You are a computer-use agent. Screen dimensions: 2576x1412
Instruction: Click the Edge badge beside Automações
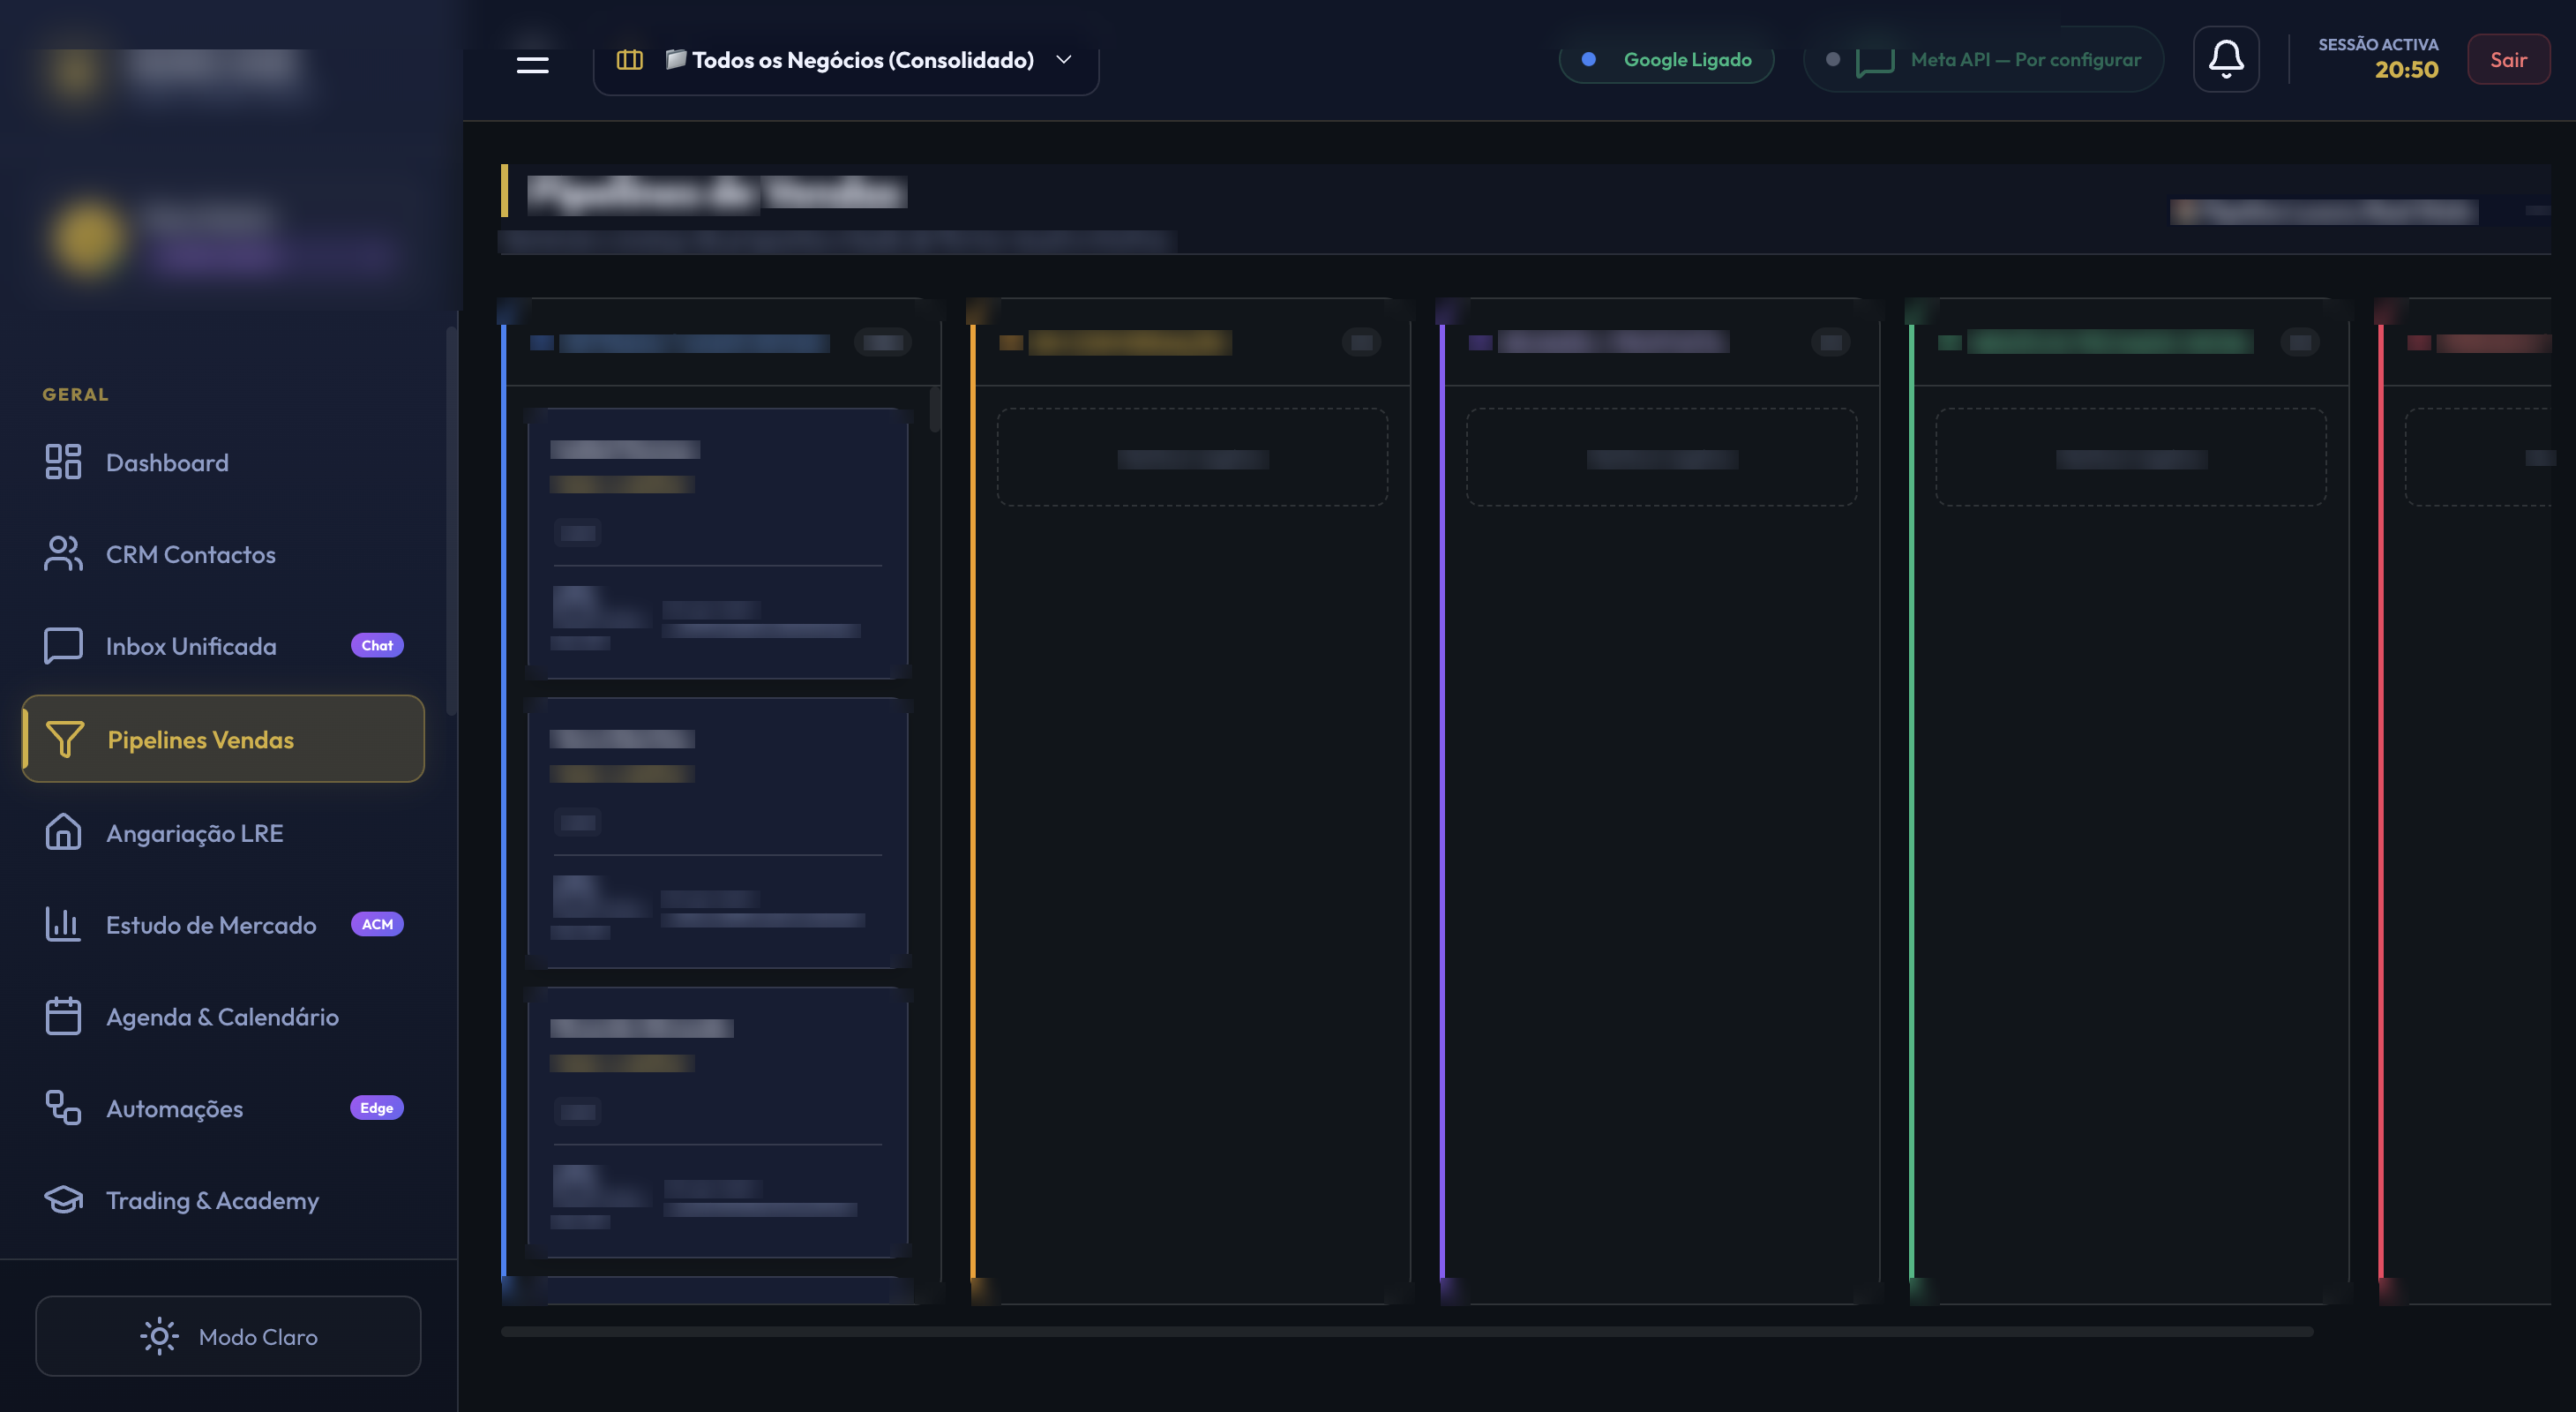(x=377, y=1108)
